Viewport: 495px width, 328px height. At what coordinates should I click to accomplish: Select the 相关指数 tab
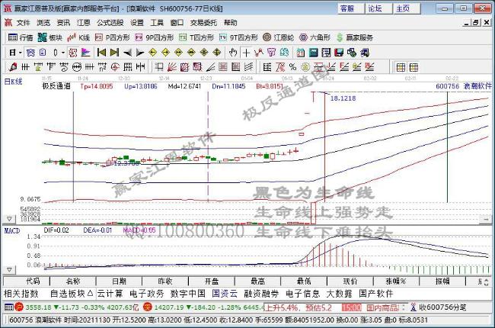(x=21, y=294)
